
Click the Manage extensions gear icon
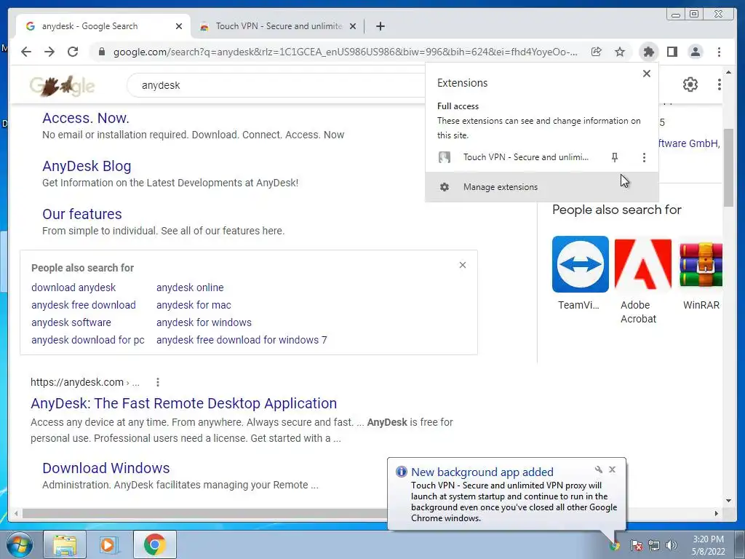(x=445, y=187)
